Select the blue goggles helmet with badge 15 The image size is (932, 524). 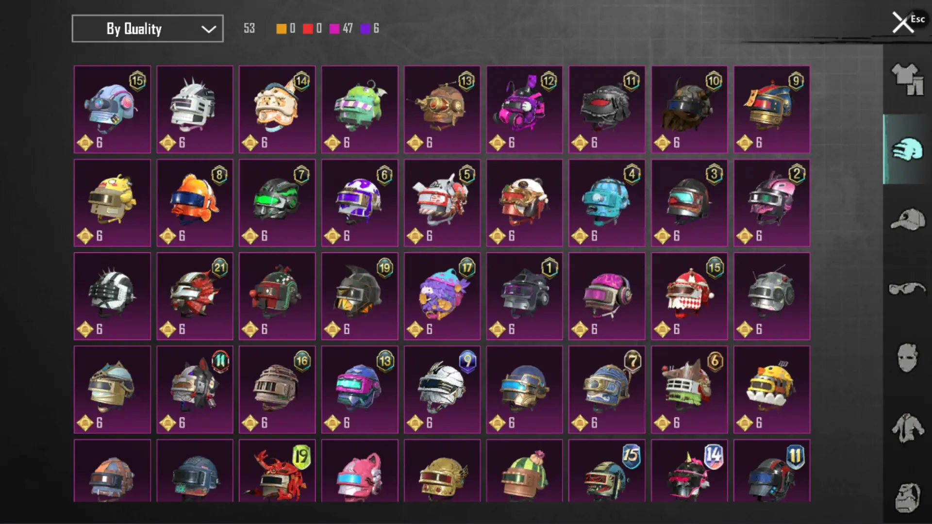(x=112, y=109)
